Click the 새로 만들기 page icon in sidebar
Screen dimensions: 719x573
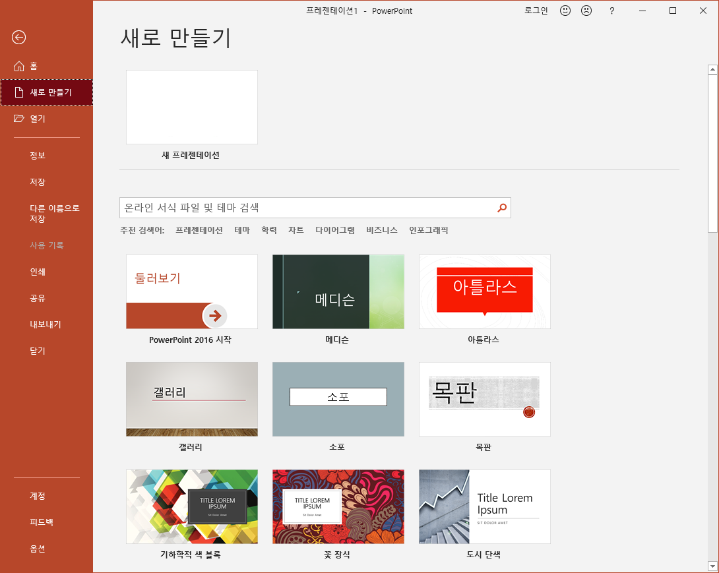pyautogui.click(x=19, y=92)
